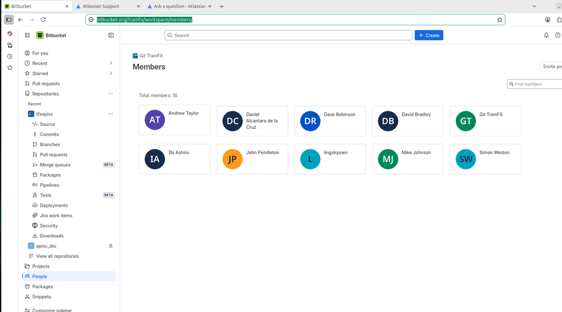Bookmark this page with the star icon
Screen dimensions: 562x312
(x=500, y=20)
